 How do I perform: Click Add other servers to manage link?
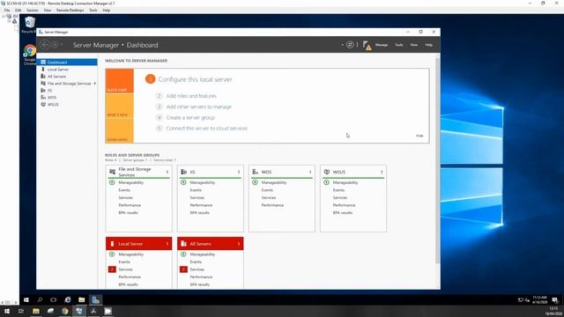tap(198, 107)
